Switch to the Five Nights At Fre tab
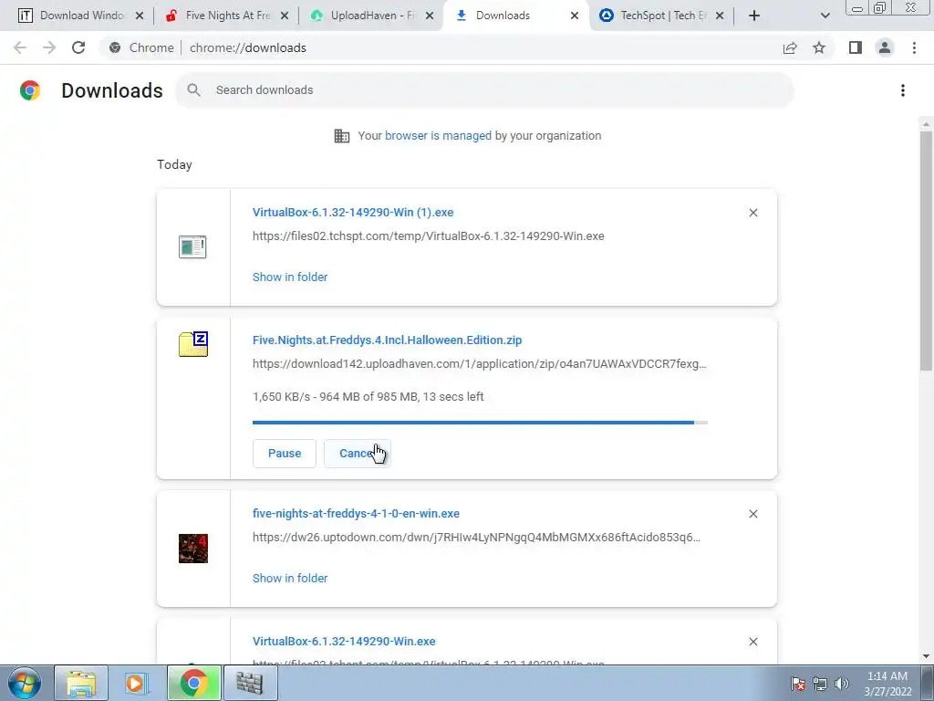 coord(228,16)
